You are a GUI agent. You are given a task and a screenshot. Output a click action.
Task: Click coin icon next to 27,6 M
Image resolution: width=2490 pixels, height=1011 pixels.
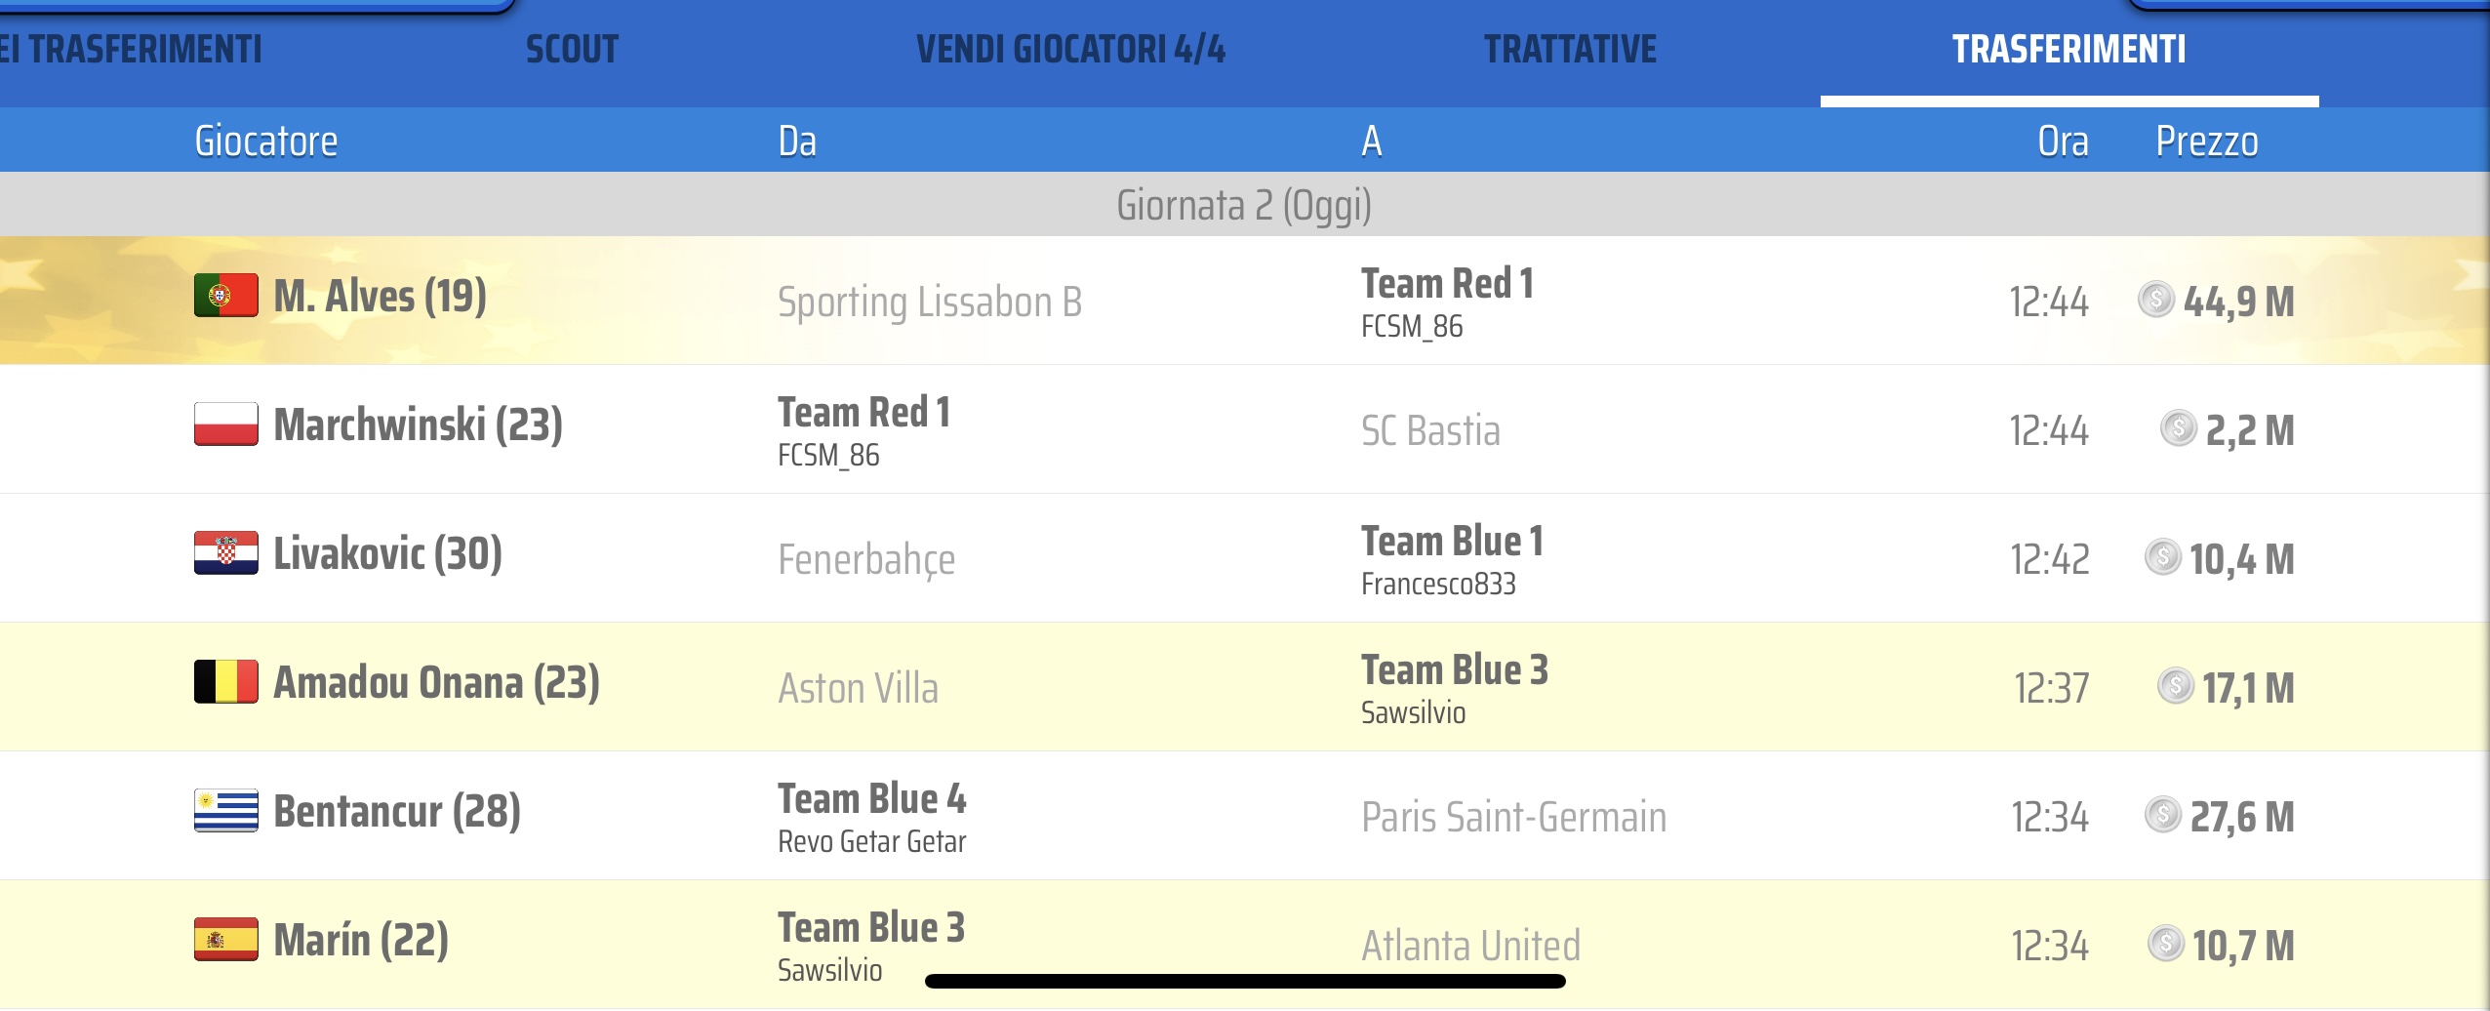click(2162, 815)
